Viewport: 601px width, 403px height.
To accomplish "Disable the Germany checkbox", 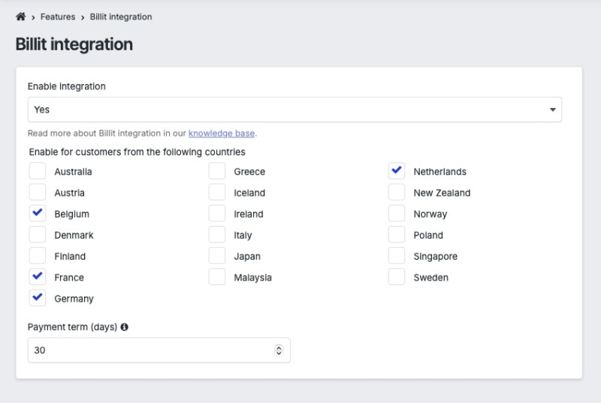I will 38,298.
